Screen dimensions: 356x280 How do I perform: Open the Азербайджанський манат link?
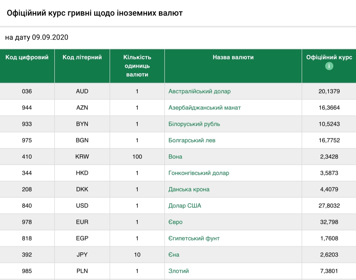[204, 108]
